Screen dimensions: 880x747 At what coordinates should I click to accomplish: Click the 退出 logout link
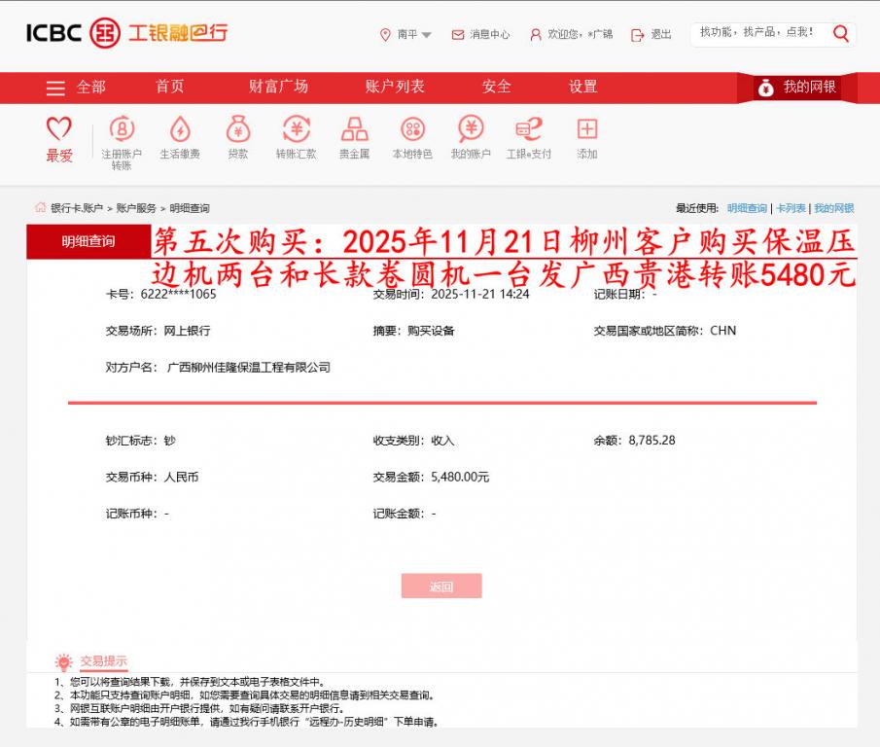[x=658, y=34]
